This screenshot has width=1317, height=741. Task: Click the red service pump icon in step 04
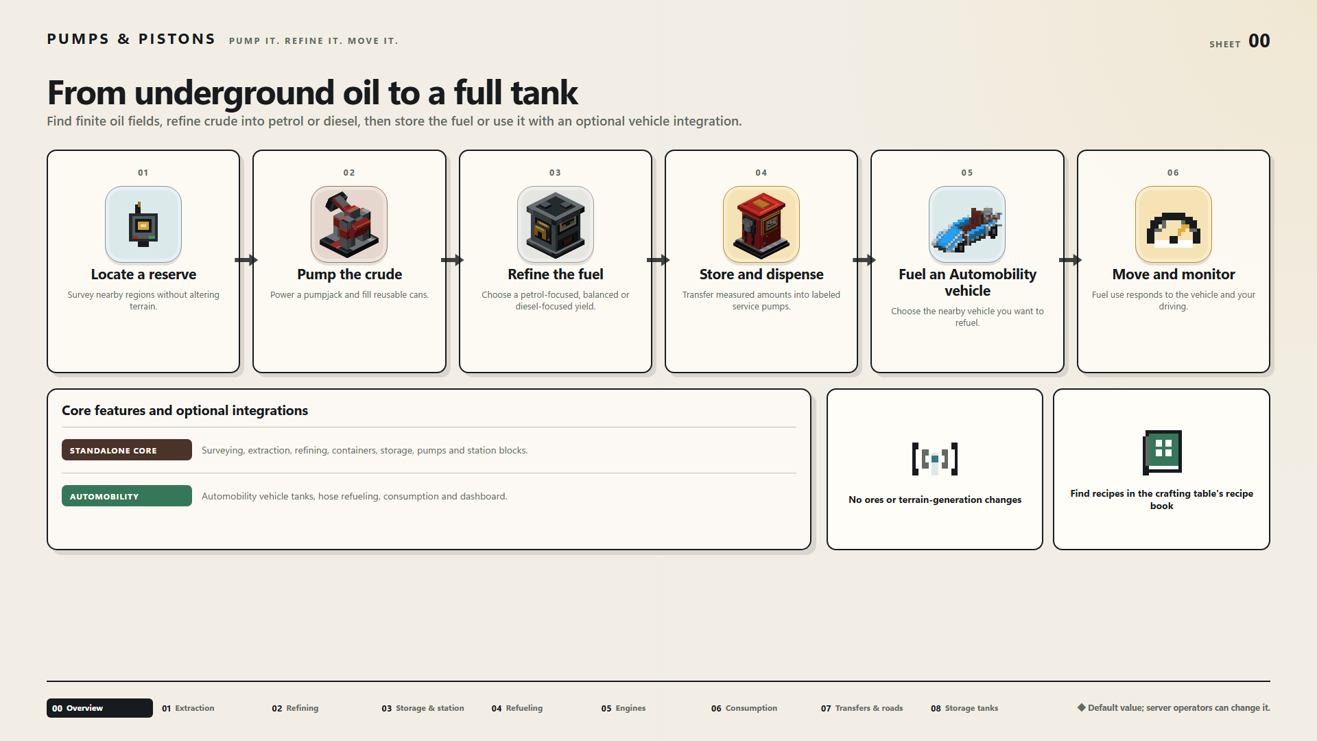(x=761, y=224)
